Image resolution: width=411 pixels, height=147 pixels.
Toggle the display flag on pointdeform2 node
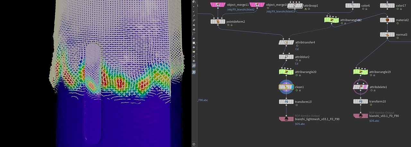coord(224,22)
